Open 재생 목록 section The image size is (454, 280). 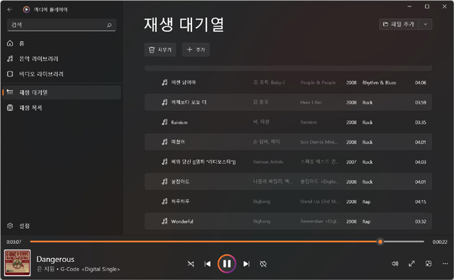(62, 108)
